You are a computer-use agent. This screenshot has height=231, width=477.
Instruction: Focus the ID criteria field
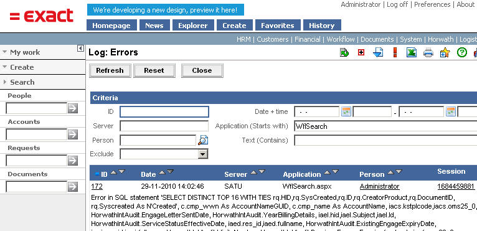164,111
